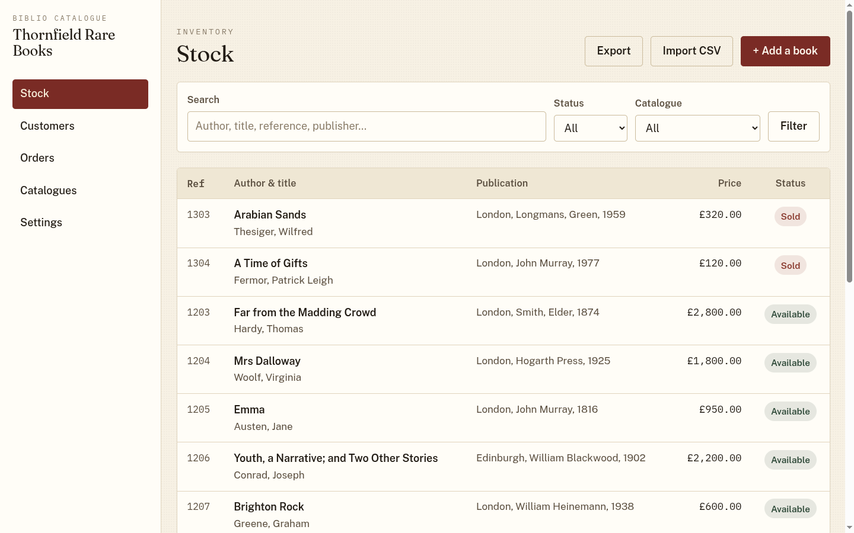This screenshot has height=533, width=854.
Task: Click reference number 1204
Action: (x=199, y=361)
